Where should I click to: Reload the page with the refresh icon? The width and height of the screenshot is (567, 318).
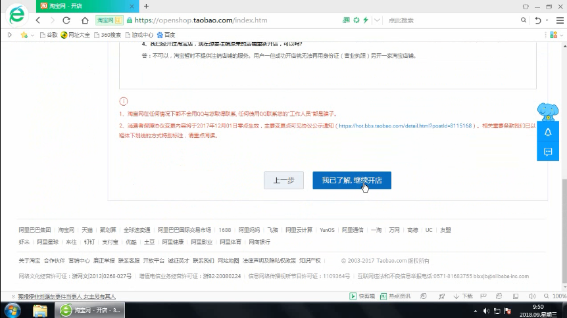tap(66, 20)
